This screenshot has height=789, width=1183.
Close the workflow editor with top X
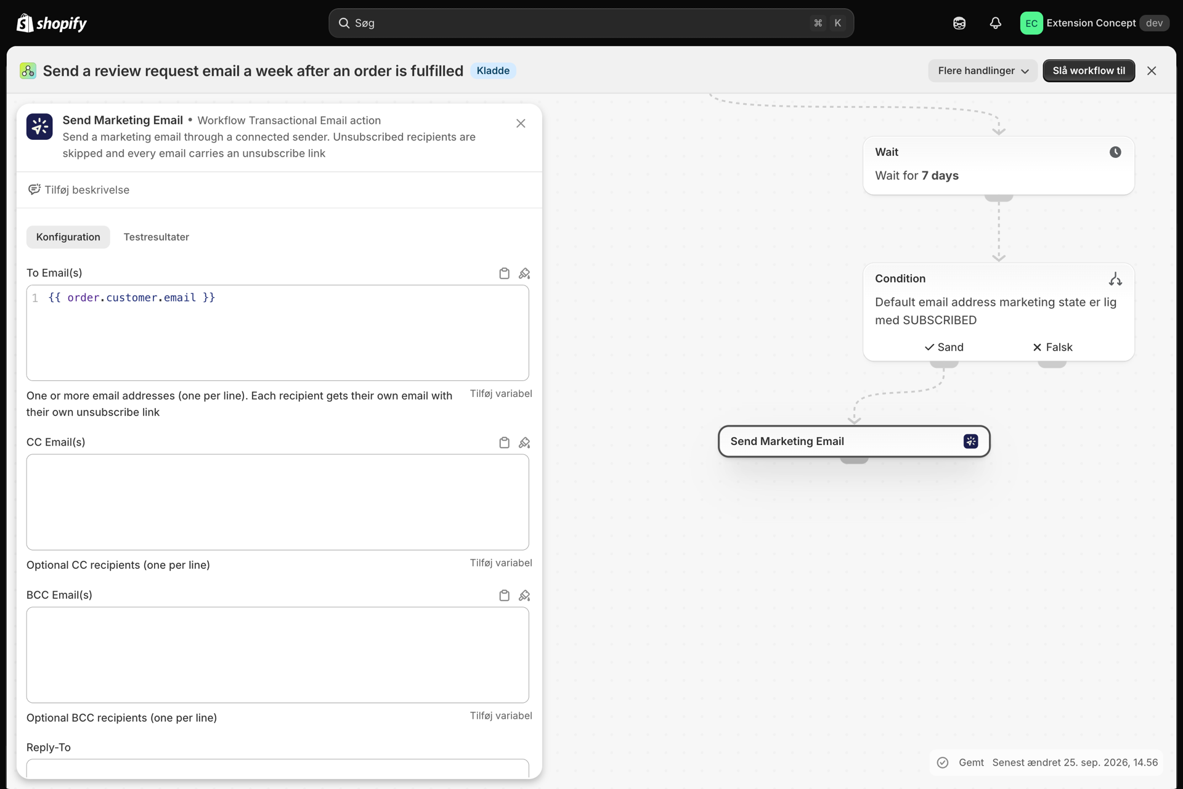pyautogui.click(x=1152, y=71)
